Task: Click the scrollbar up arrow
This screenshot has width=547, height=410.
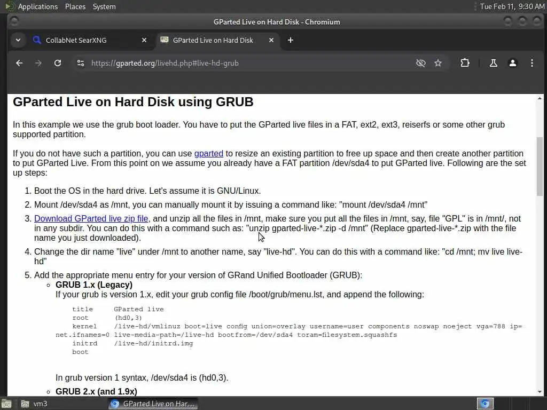Action: [540, 99]
